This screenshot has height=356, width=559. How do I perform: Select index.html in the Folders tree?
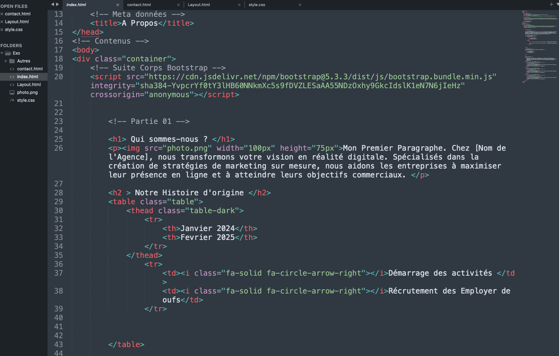point(24,77)
